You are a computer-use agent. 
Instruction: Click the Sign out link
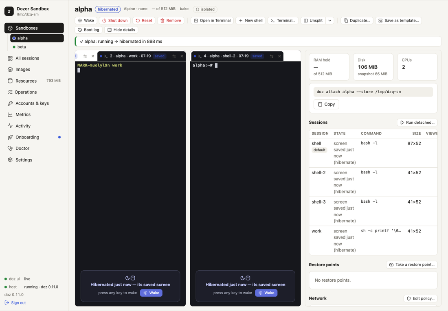tap(15, 303)
